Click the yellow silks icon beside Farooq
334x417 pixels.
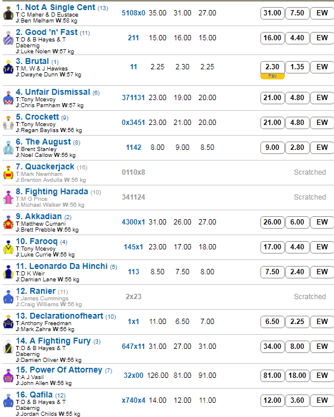[x=8, y=248]
